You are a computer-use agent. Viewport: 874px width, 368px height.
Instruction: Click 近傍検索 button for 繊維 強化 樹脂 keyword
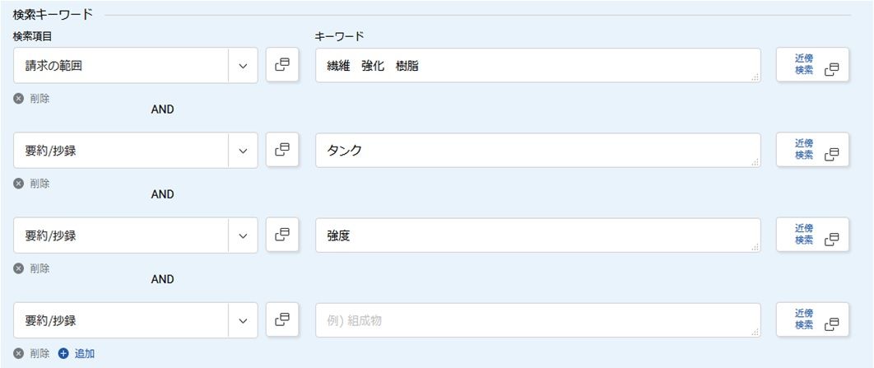coord(812,65)
